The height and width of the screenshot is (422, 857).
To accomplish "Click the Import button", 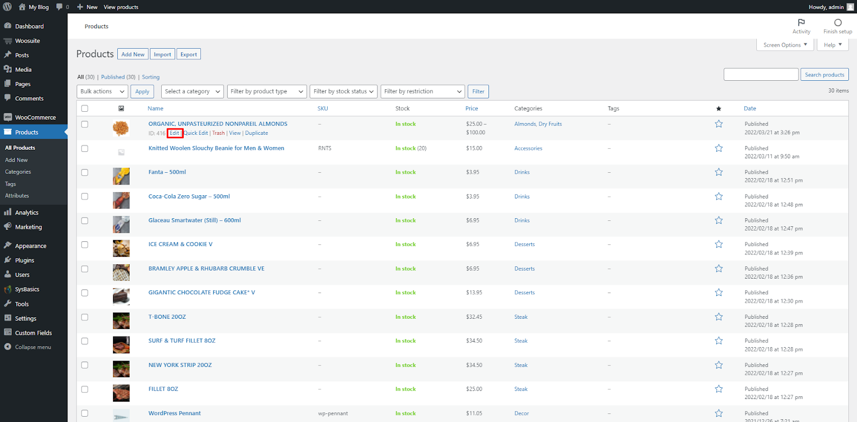I will (162, 55).
